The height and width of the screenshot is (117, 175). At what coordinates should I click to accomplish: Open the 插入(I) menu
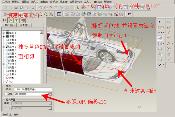(x=35, y=2)
